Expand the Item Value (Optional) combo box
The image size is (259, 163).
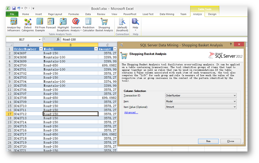coord(235,107)
